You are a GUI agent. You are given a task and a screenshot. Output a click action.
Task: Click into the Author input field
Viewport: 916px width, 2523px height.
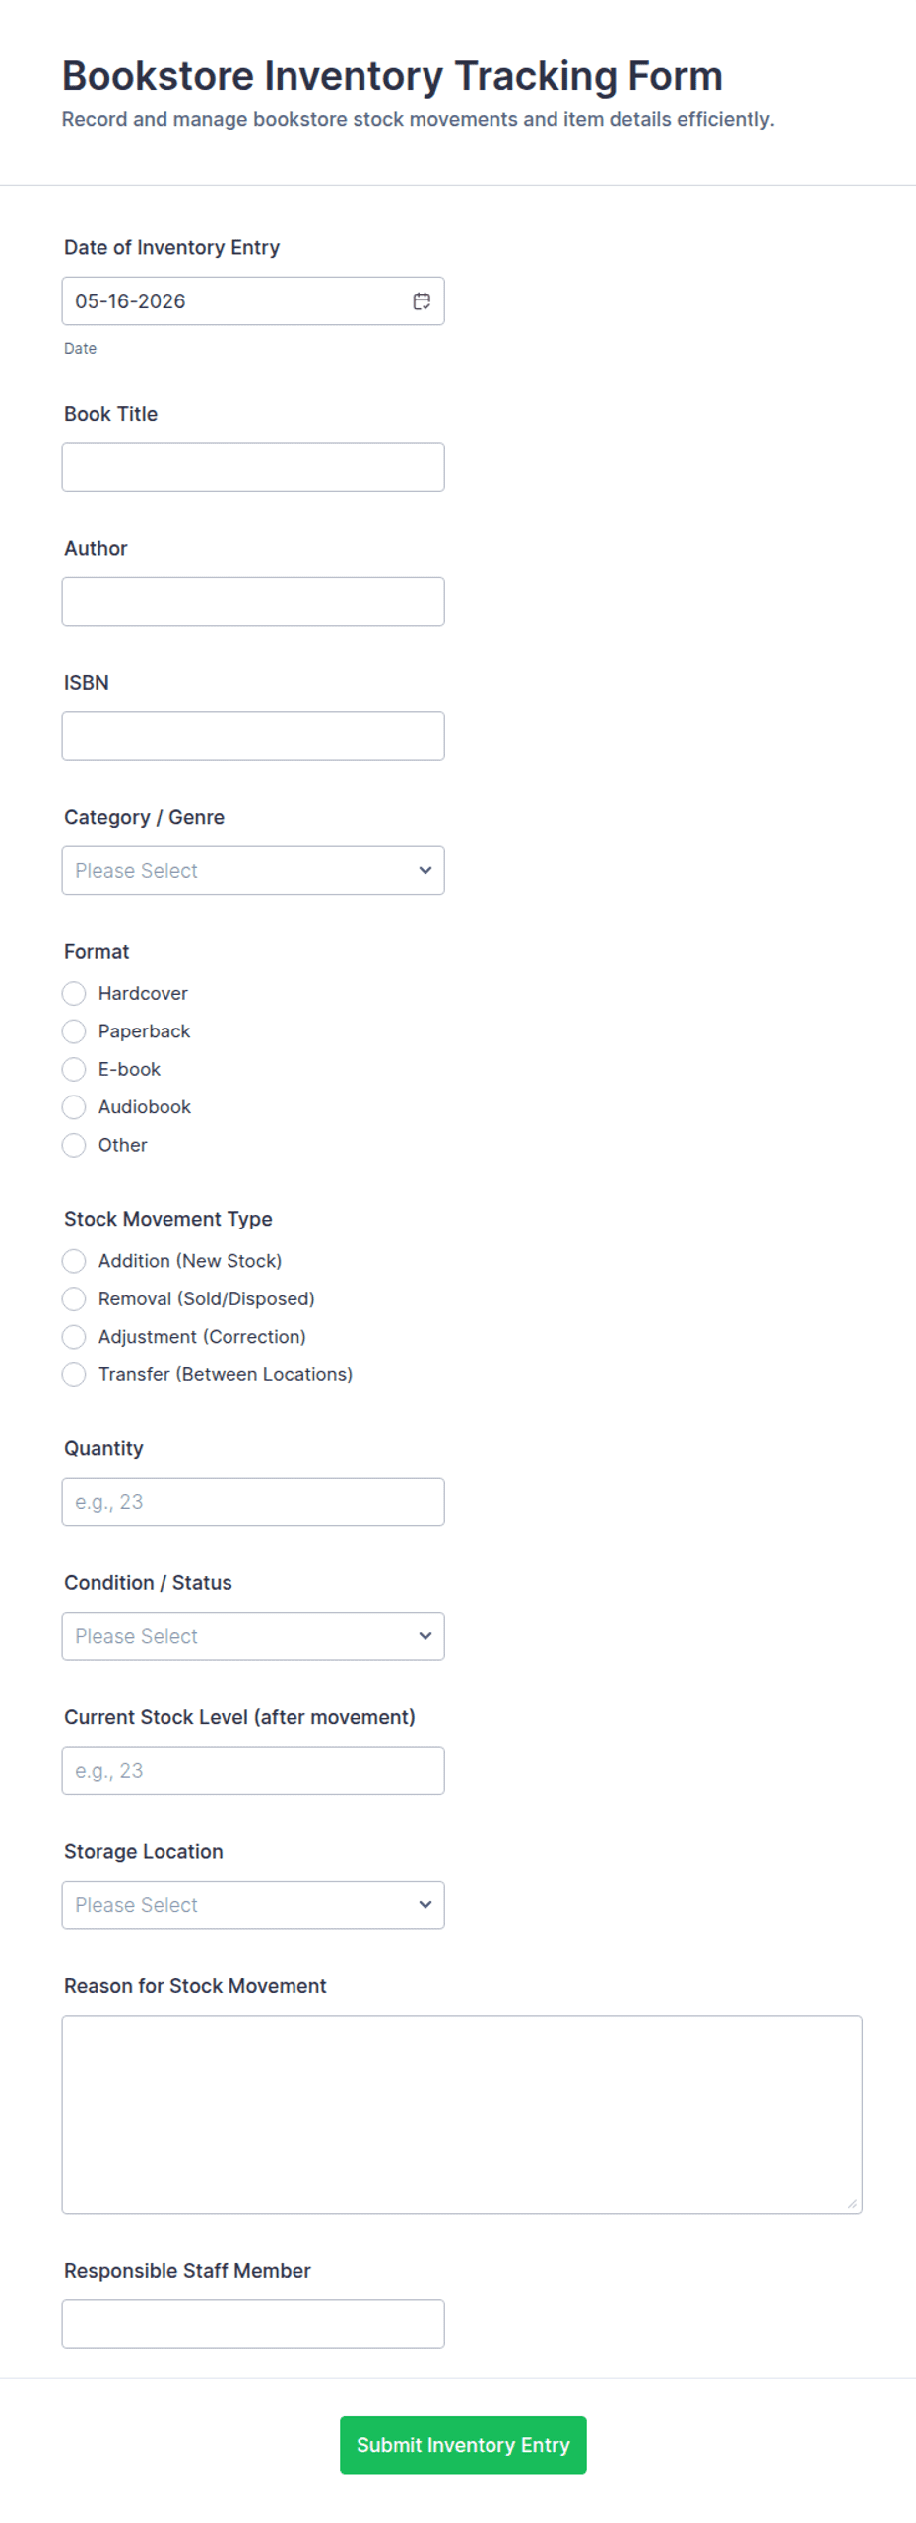coord(253,601)
